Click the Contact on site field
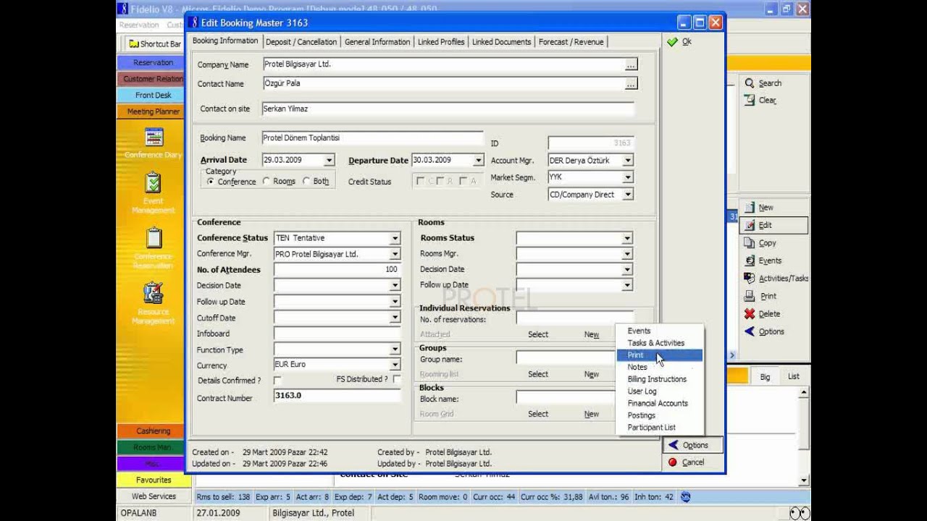The image size is (927, 521). (447, 109)
